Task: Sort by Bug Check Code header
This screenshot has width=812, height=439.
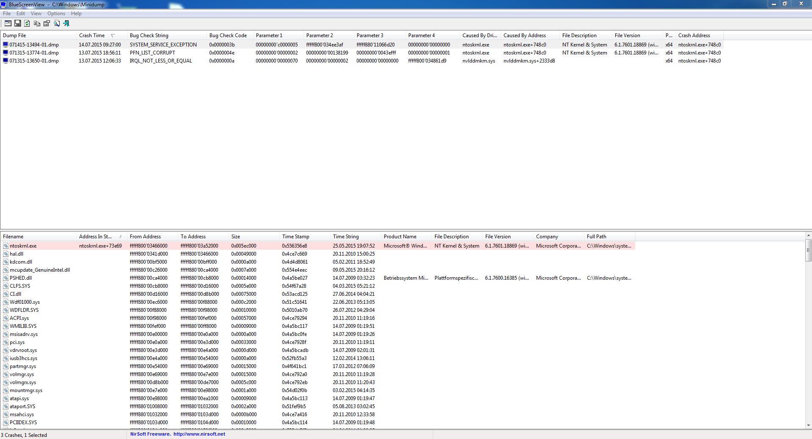Action: click(x=230, y=35)
